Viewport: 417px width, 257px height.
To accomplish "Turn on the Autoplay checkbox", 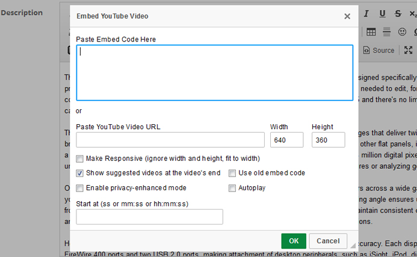I will tap(232, 188).
